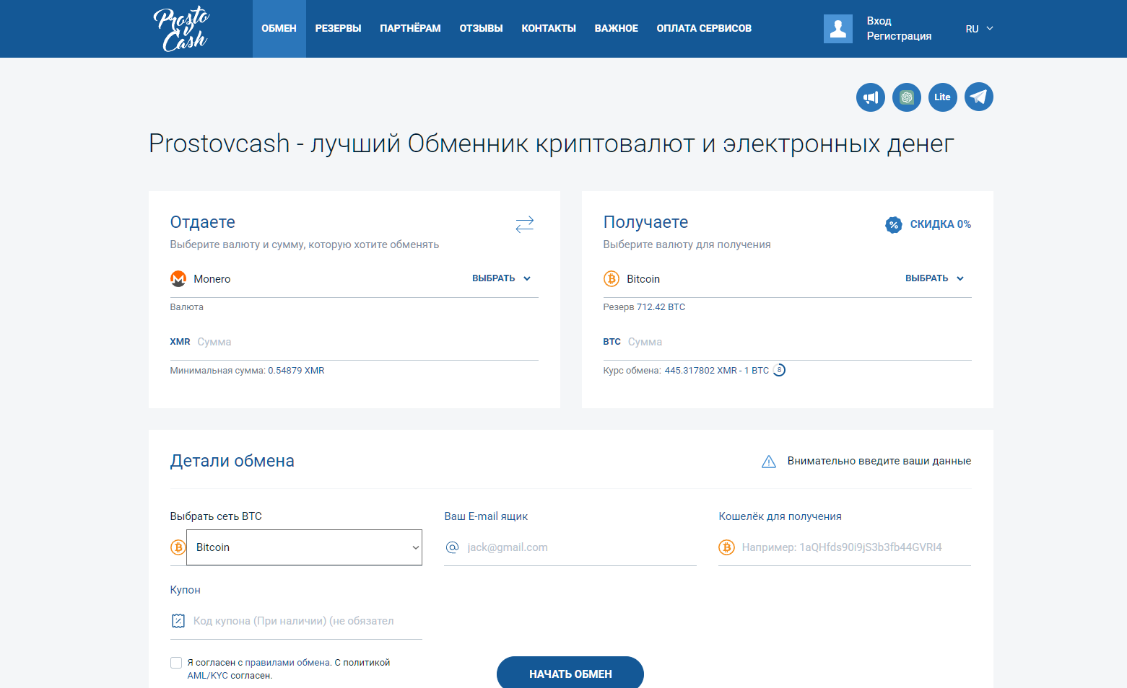Expand ВЫБРАТЬ for the Monero currency
This screenshot has width=1127, height=688.
pyautogui.click(x=502, y=278)
